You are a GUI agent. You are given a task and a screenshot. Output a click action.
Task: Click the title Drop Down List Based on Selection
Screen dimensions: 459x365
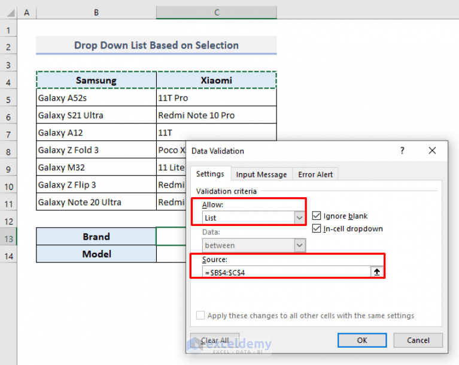point(156,45)
